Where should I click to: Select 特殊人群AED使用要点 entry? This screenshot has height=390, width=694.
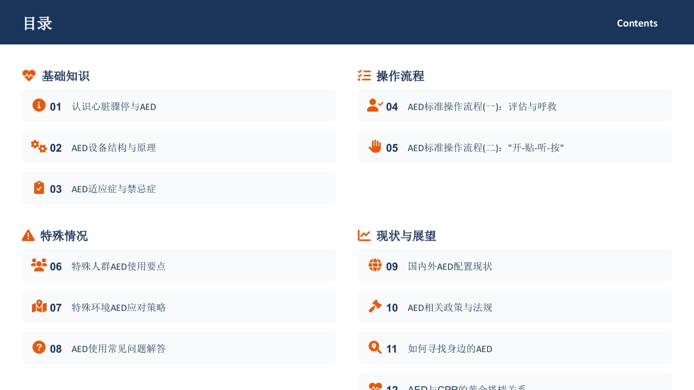coord(119,266)
